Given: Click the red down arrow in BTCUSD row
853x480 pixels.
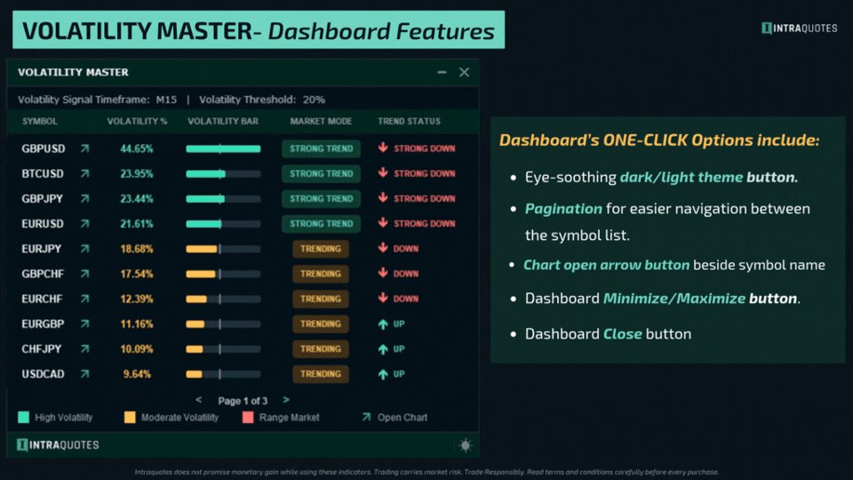Looking at the screenshot, I should (383, 172).
